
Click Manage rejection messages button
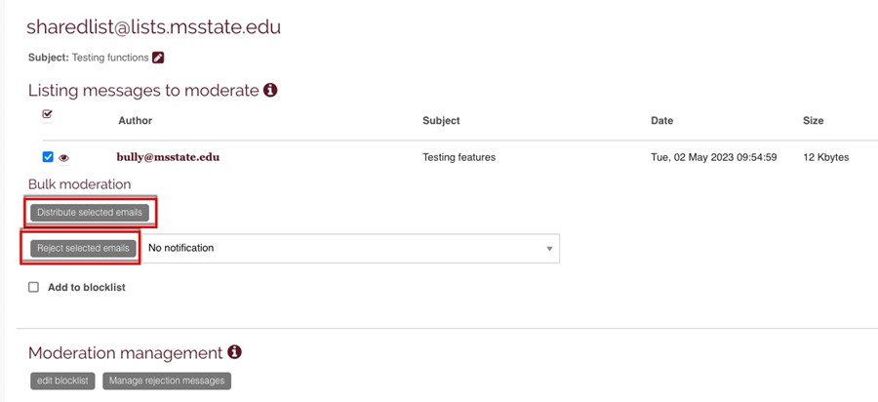(167, 381)
